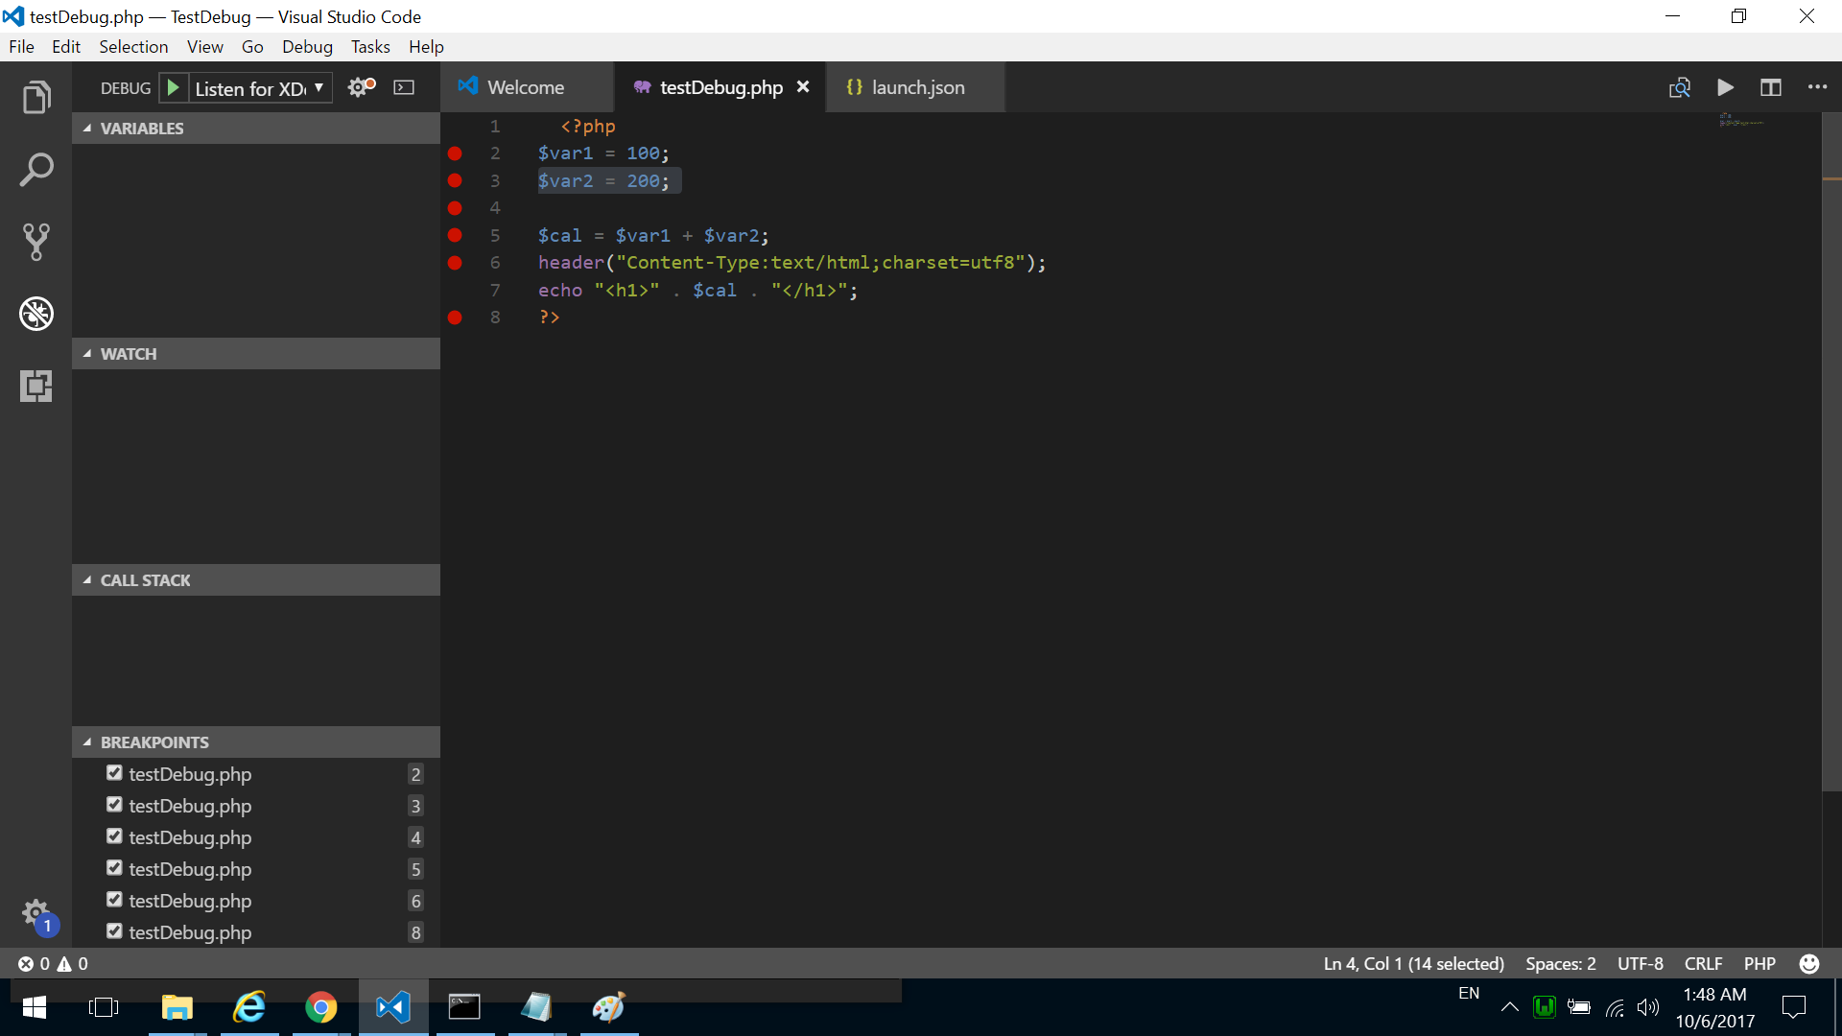The image size is (1842, 1036).
Task: Open Task View on the taskbar
Action: point(104,1007)
